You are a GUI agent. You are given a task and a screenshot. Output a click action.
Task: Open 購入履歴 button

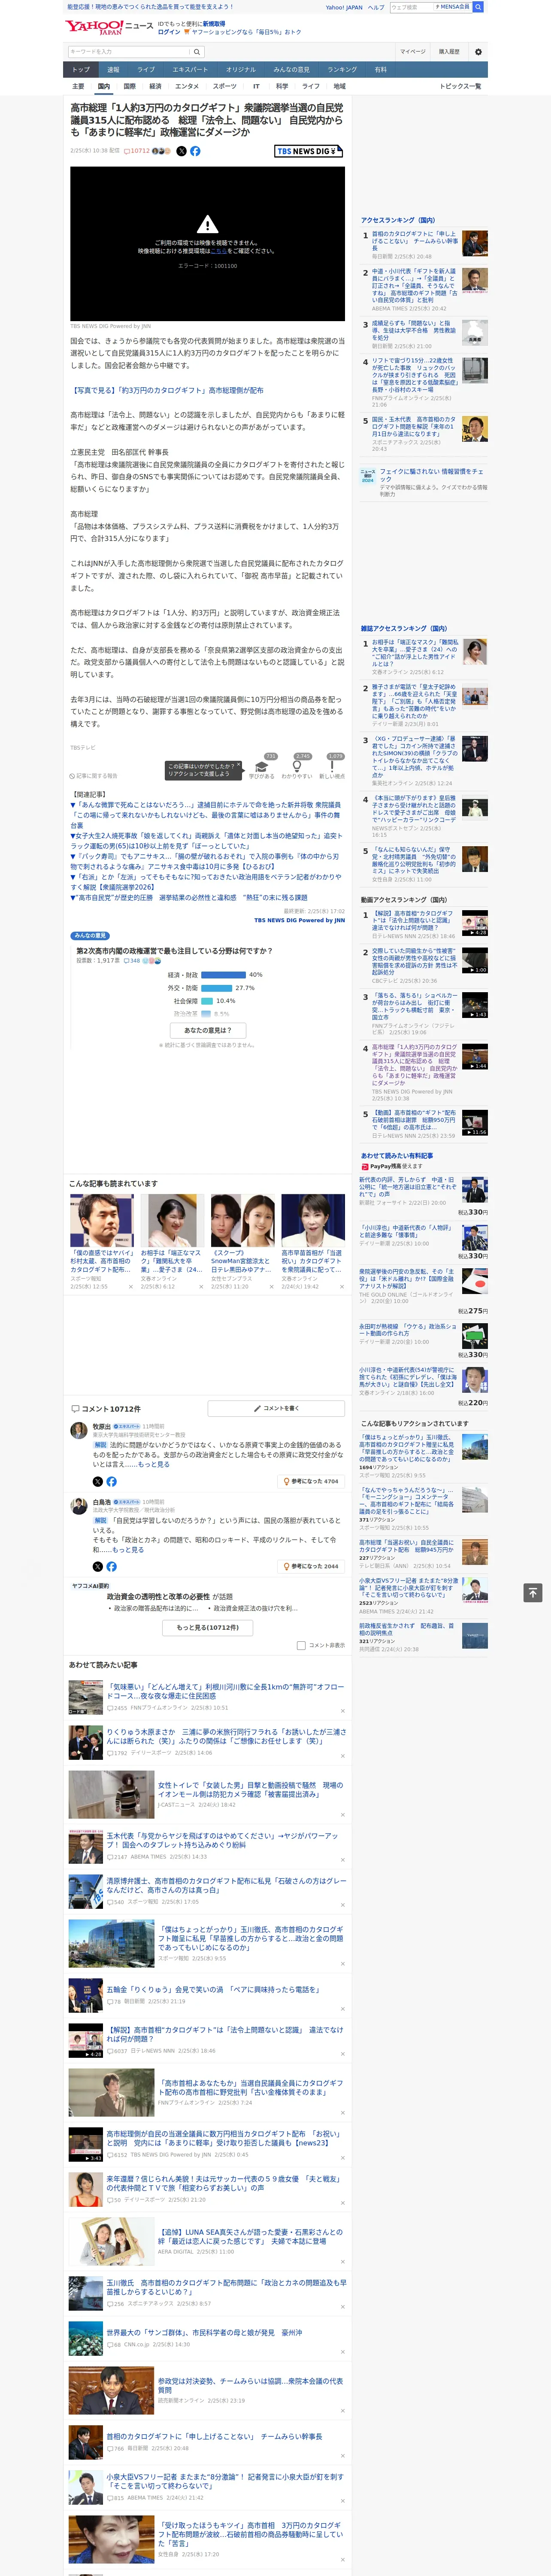449,52
